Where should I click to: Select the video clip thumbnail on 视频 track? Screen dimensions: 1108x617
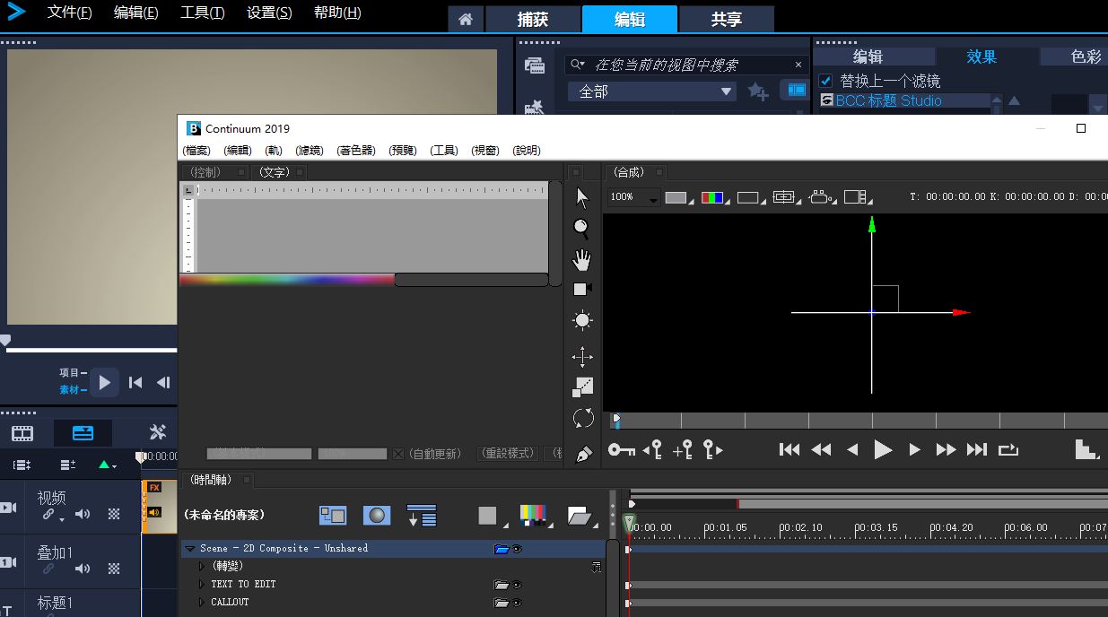point(159,507)
